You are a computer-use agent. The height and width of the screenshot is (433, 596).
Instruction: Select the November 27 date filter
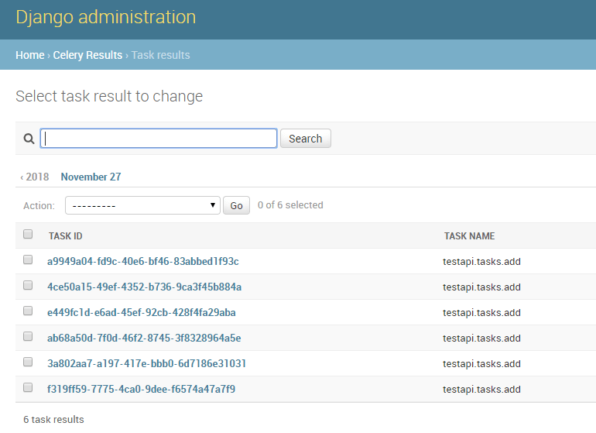91,177
